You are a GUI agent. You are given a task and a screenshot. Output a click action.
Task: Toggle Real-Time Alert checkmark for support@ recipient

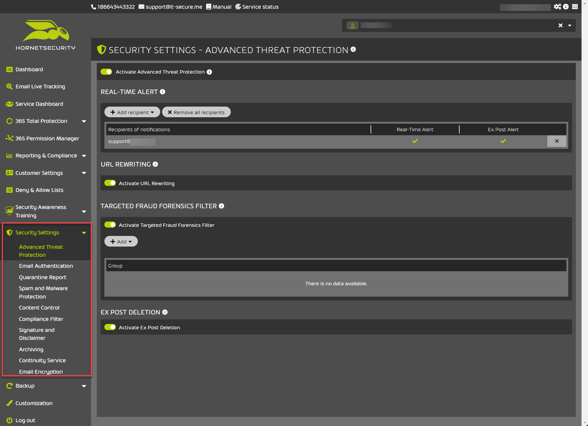[x=415, y=141]
